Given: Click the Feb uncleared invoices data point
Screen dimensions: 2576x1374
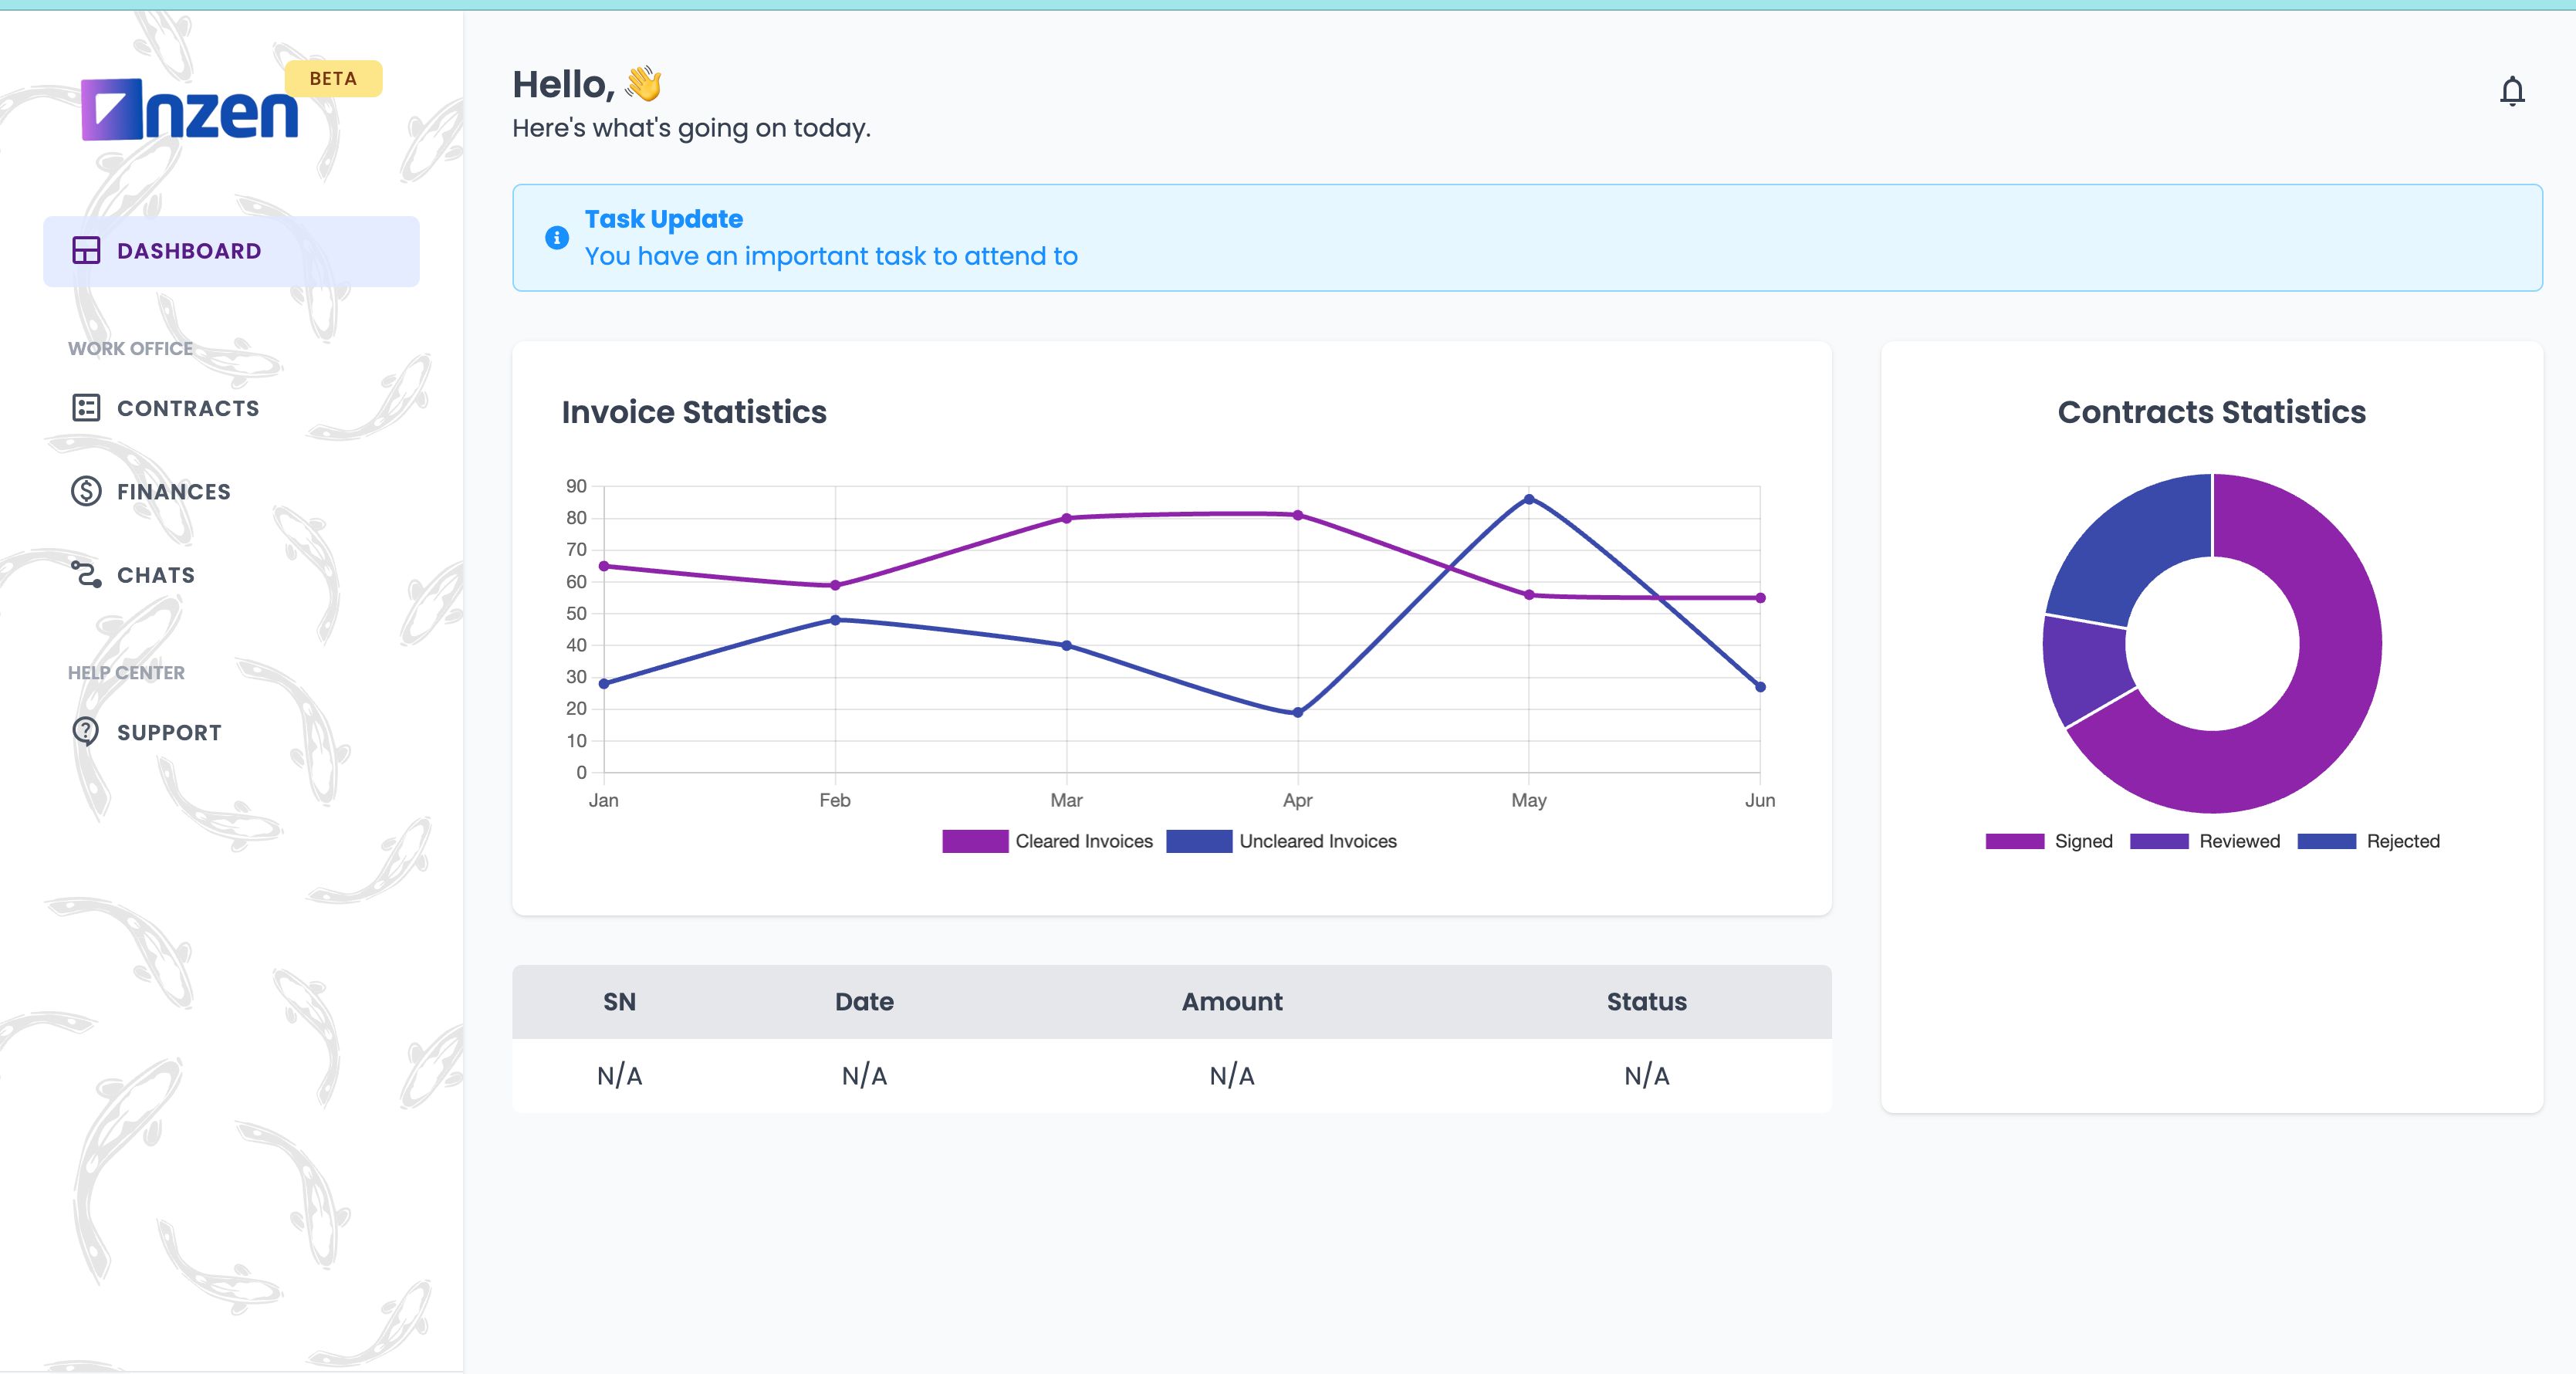Looking at the screenshot, I should (835, 620).
